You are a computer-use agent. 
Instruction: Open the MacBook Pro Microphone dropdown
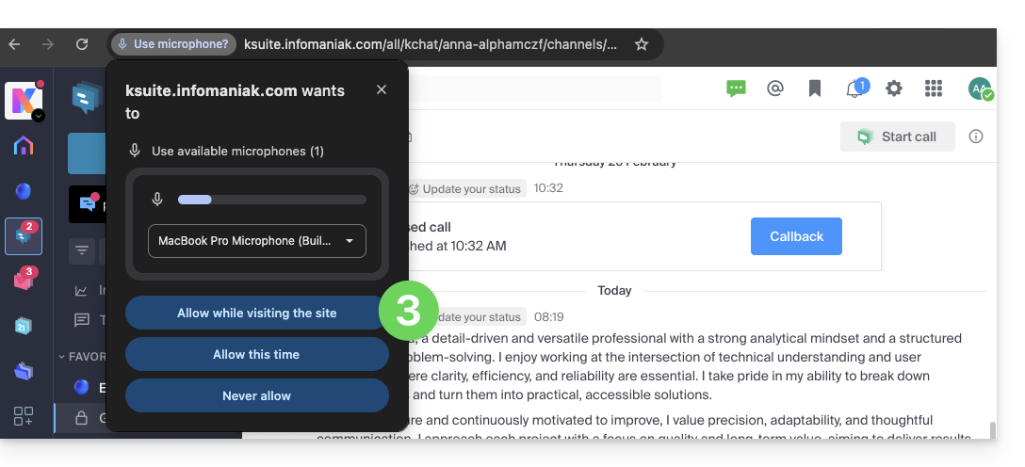(256, 241)
